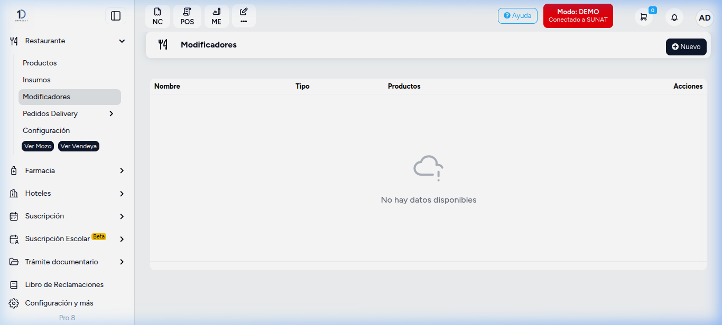Click the company logo in sidebar

[x=22, y=16]
